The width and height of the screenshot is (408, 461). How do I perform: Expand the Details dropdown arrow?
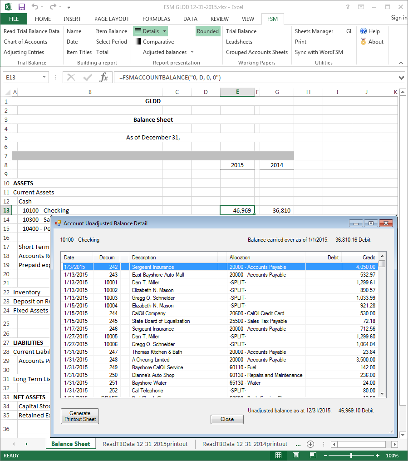164,31
